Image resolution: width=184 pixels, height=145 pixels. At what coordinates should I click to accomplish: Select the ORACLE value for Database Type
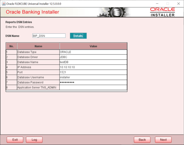tap(93, 52)
